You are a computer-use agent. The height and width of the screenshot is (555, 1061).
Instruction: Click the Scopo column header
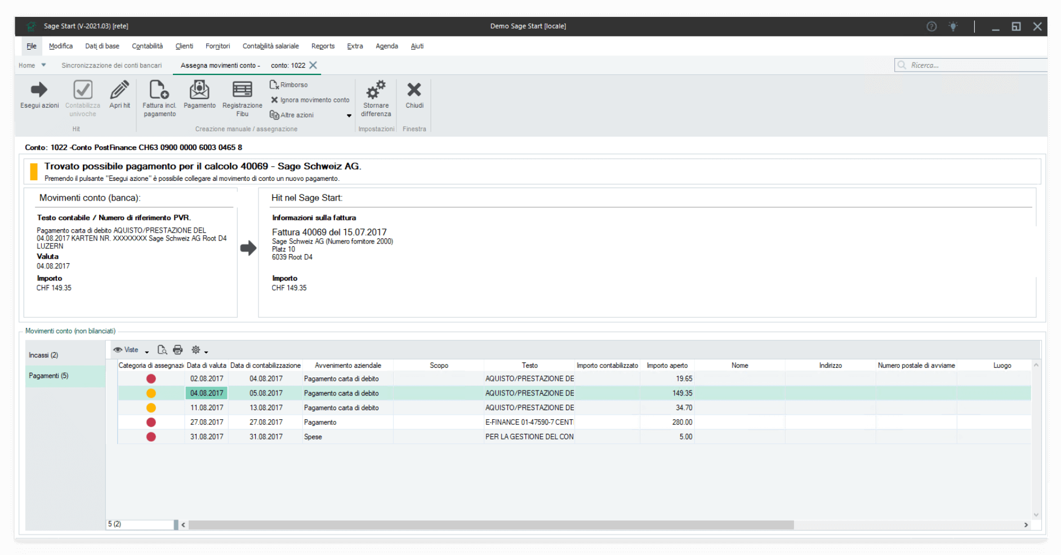(x=439, y=366)
